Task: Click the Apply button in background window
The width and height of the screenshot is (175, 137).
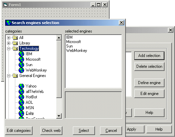Action: click(135, 129)
